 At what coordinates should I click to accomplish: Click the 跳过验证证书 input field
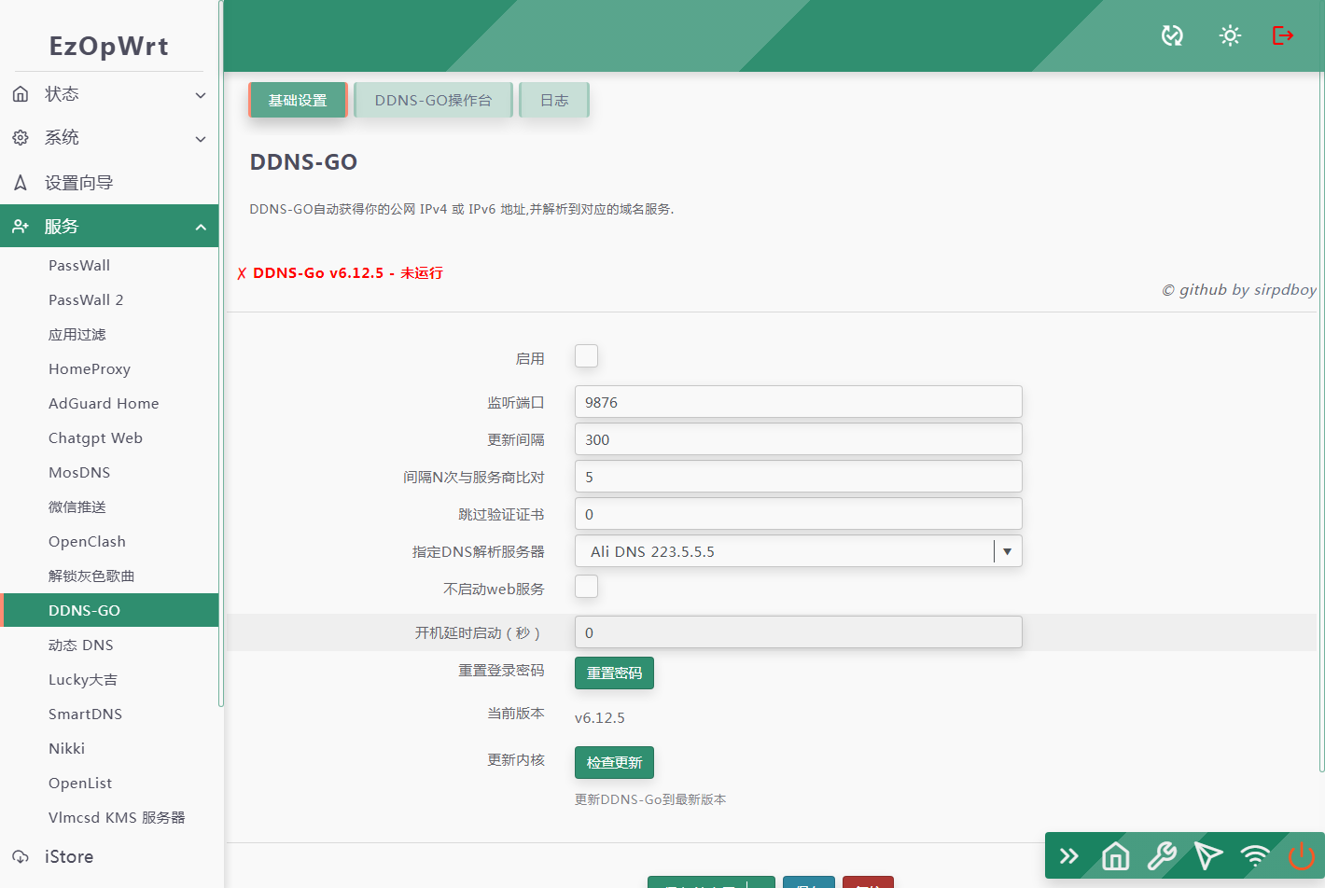point(799,514)
